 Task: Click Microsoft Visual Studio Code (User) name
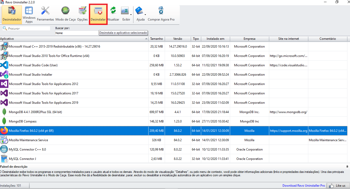click(x=33, y=65)
